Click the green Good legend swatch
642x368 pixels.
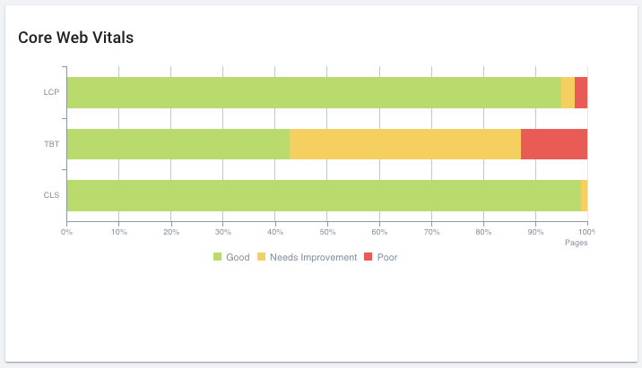pos(217,258)
